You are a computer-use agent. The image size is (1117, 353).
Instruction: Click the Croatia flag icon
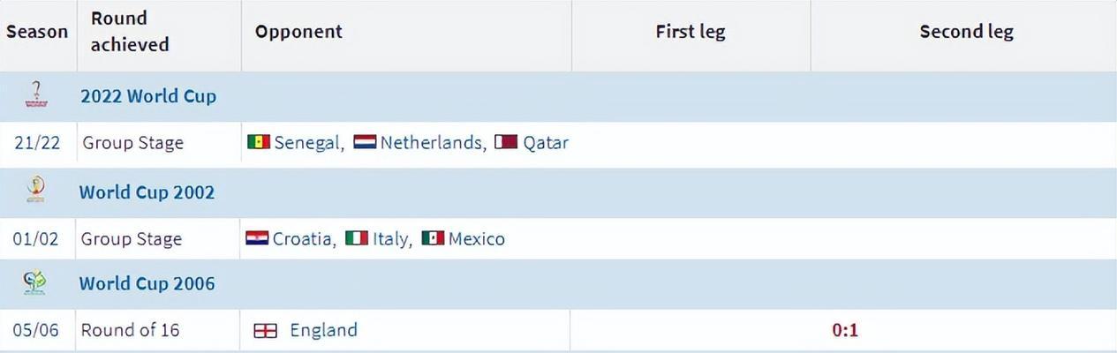pos(257,238)
